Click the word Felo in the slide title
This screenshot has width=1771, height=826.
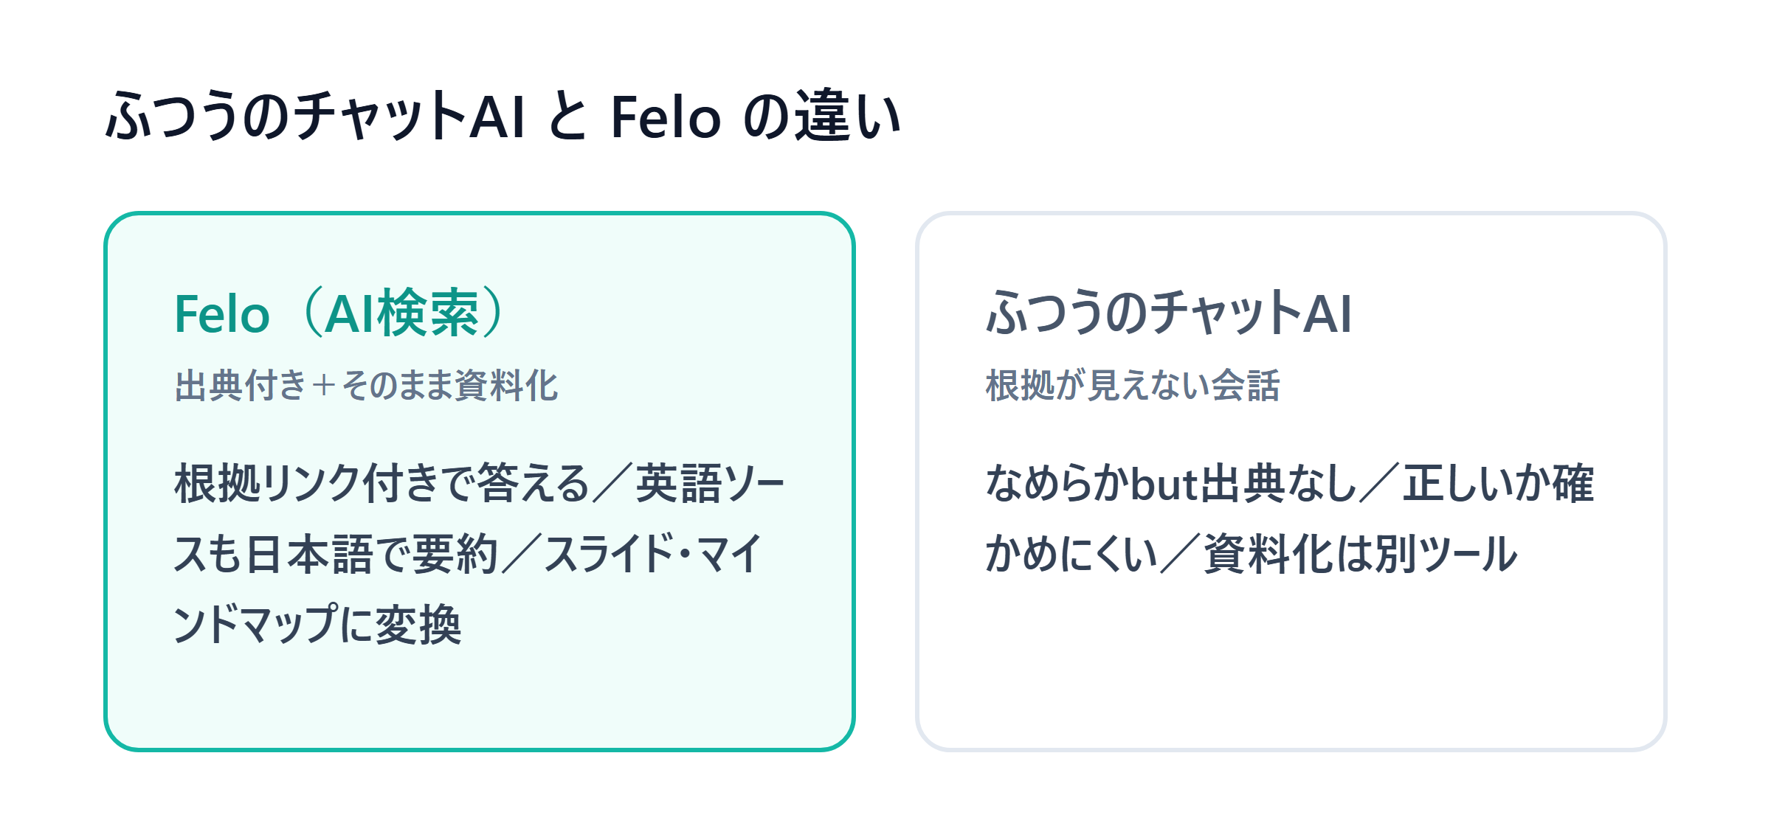pyautogui.click(x=666, y=117)
